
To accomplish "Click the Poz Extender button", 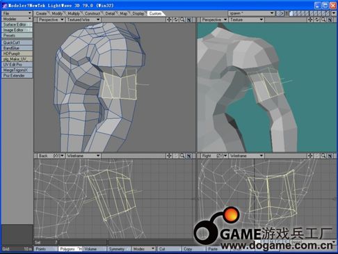I will (17, 76).
